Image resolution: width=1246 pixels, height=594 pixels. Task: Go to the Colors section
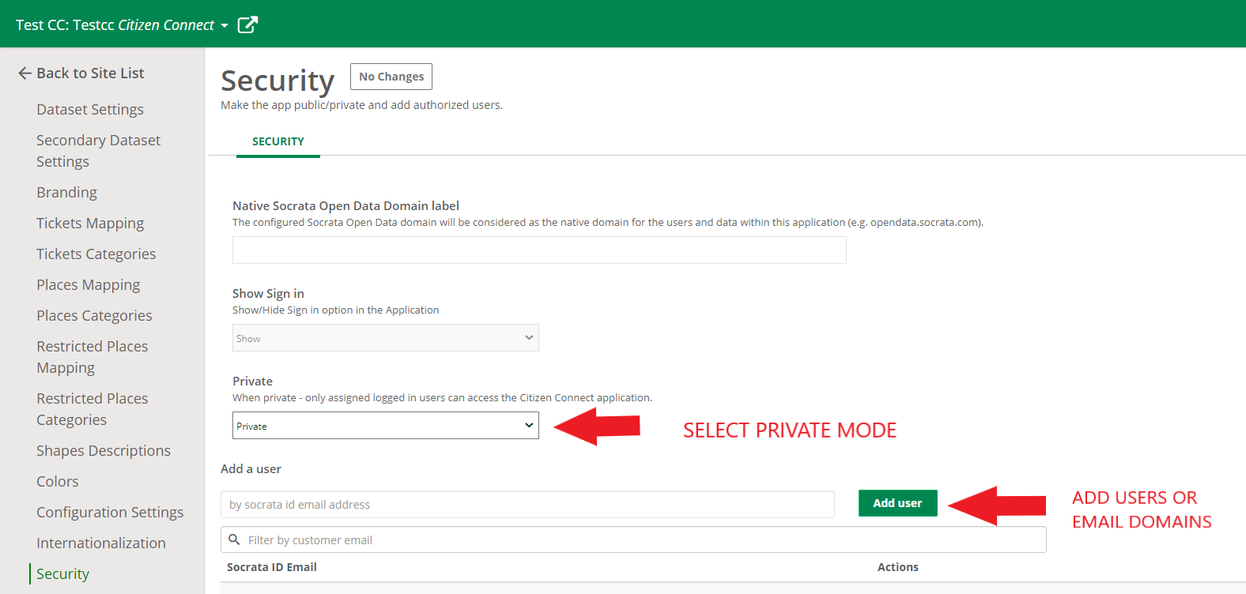click(57, 482)
